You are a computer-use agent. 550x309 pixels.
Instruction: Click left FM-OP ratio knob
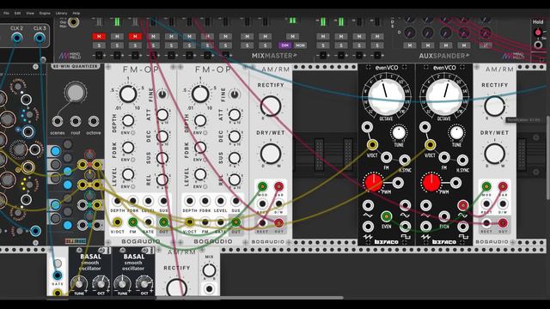(x=128, y=94)
